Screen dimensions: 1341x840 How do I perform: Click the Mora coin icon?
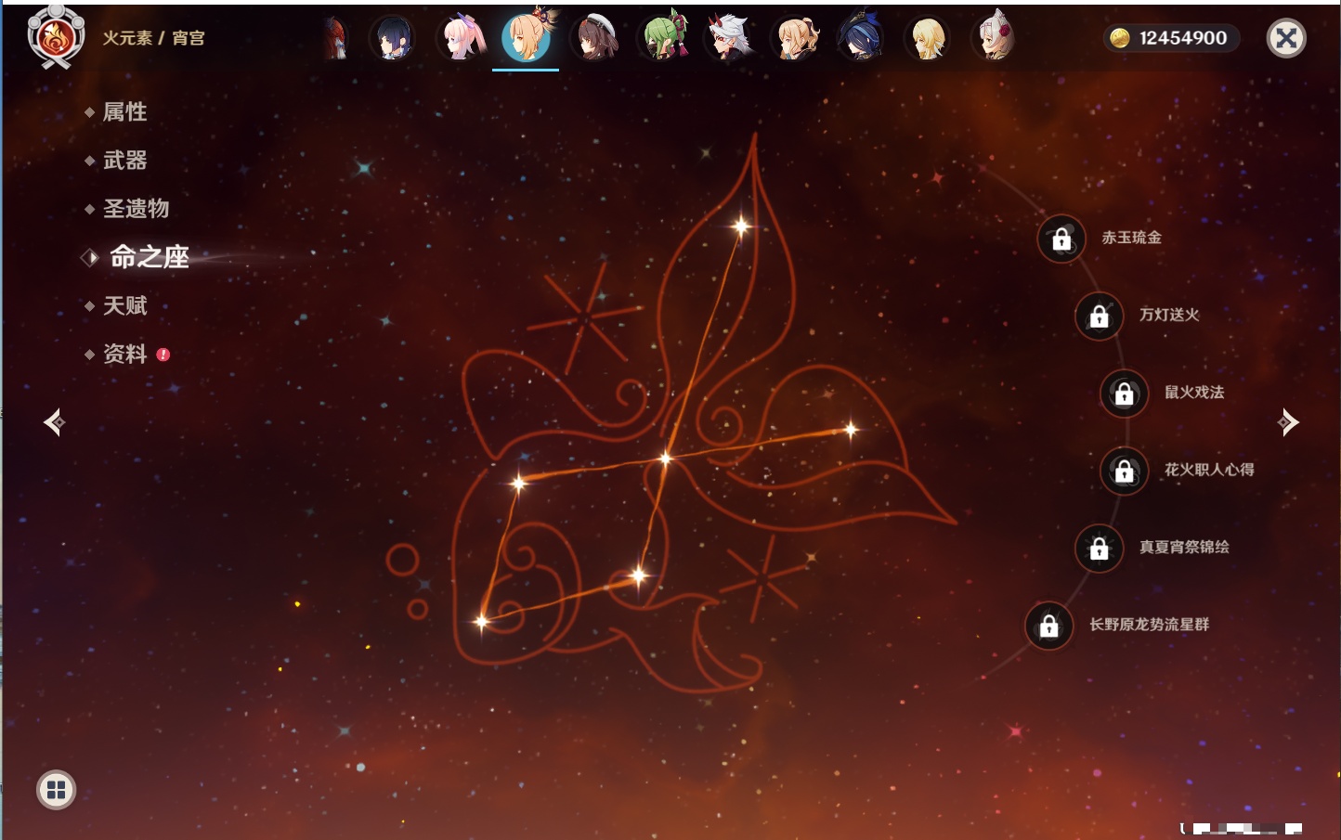tap(1120, 38)
